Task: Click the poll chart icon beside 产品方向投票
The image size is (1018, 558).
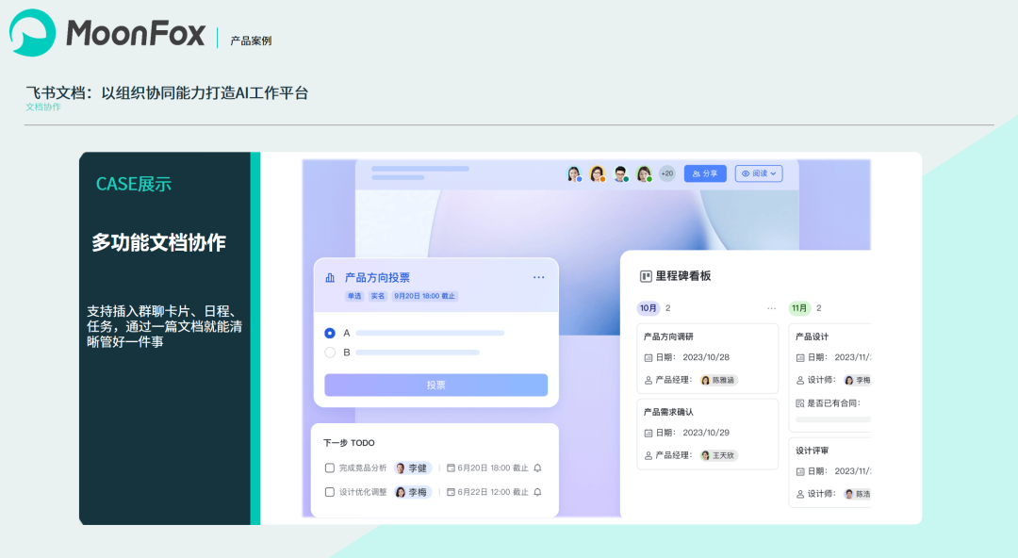Action: click(330, 277)
